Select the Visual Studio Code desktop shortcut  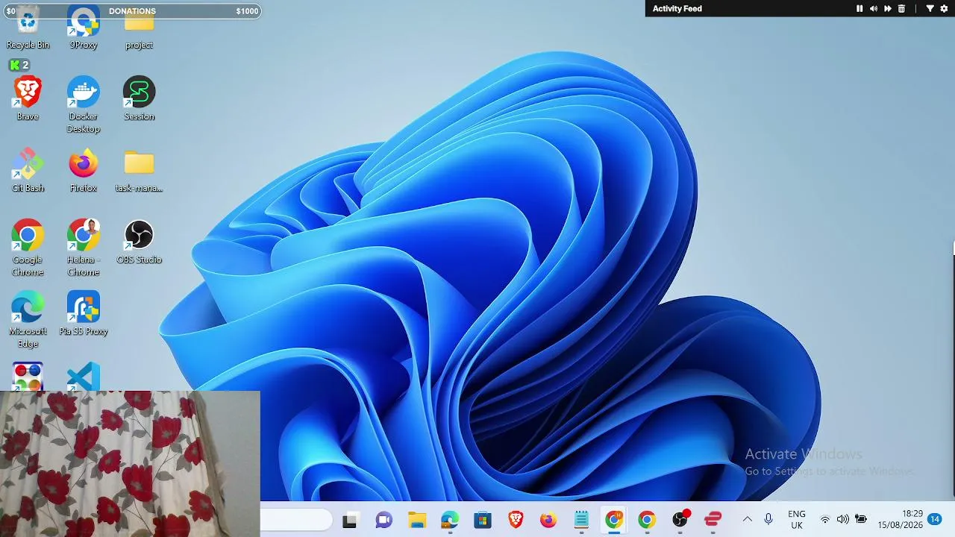pos(84,377)
